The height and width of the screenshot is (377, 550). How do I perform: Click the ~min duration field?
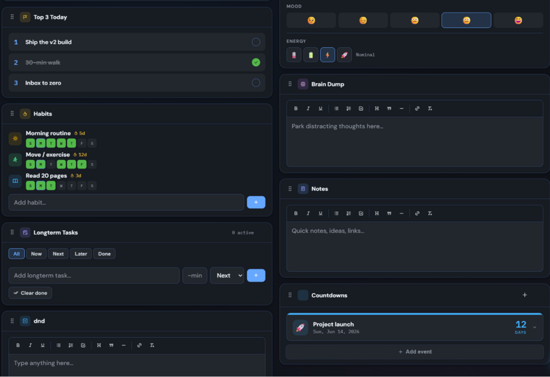195,275
